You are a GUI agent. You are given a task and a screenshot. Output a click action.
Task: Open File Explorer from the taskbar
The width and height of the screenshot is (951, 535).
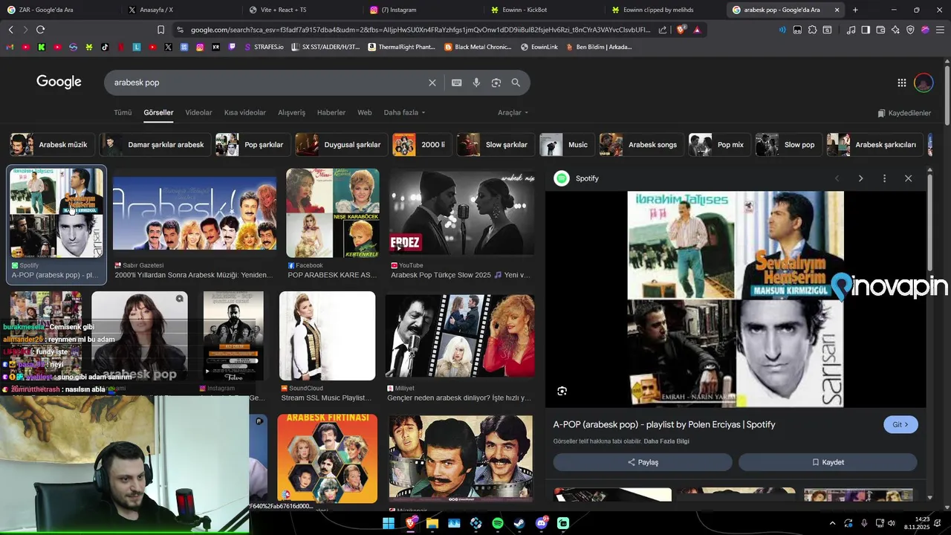(x=432, y=523)
